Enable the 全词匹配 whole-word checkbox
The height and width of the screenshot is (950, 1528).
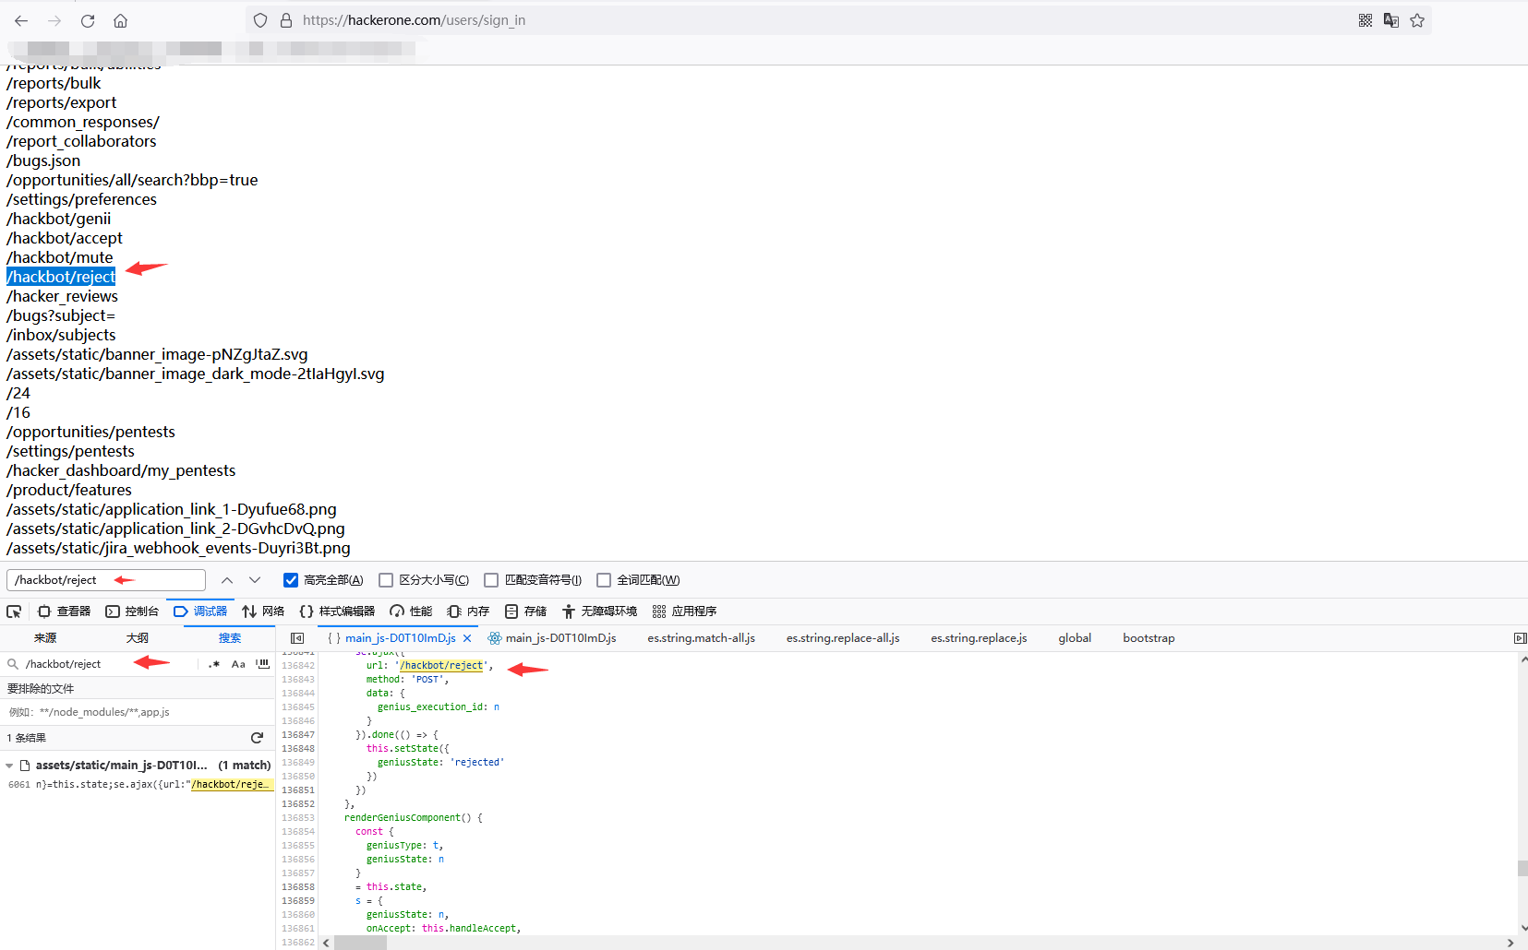pyautogui.click(x=604, y=580)
